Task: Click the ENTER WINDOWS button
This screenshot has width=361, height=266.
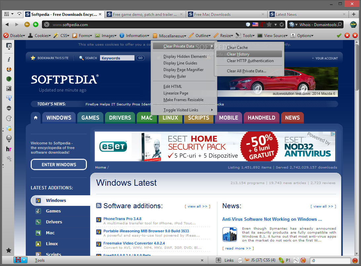Action: pyautogui.click(x=59, y=165)
